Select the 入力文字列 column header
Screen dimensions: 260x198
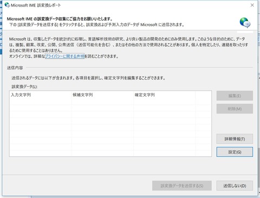41,95
